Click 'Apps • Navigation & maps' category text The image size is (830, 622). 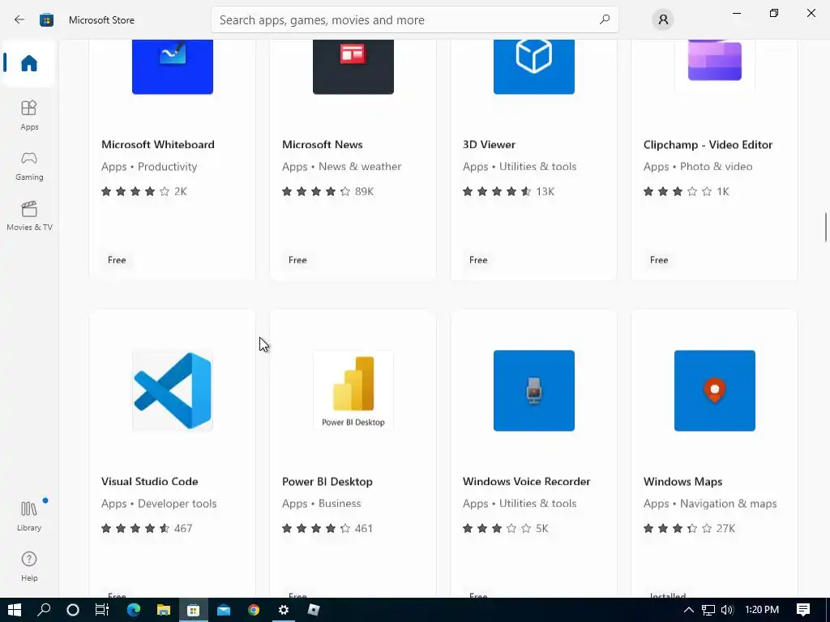click(710, 504)
